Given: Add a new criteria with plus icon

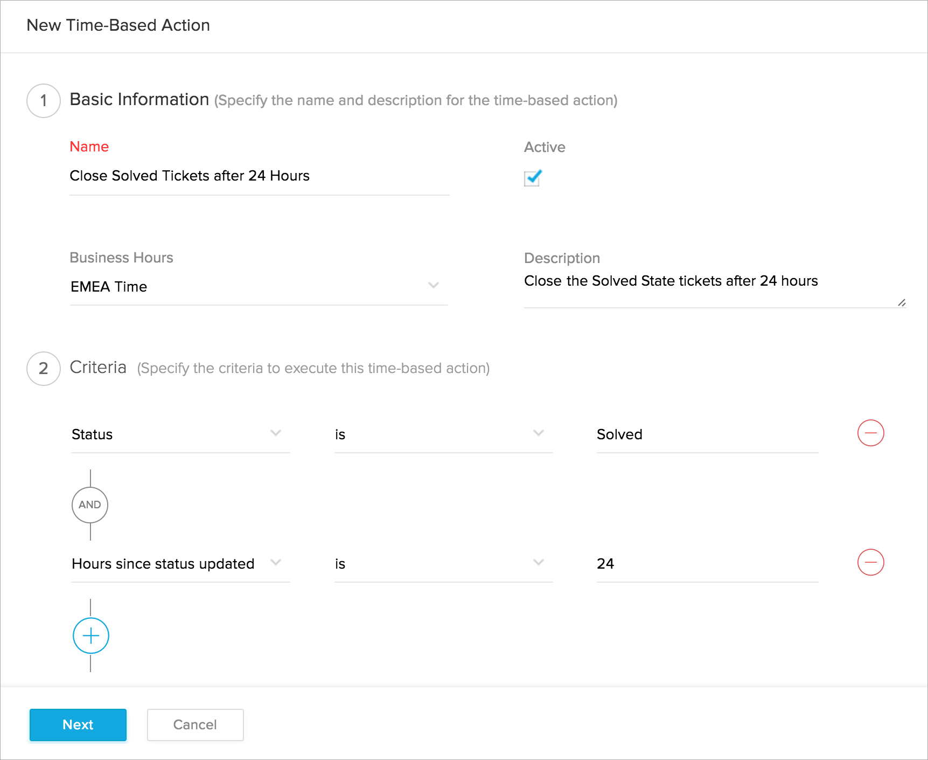Looking at the screenshot, I should 90,635.
